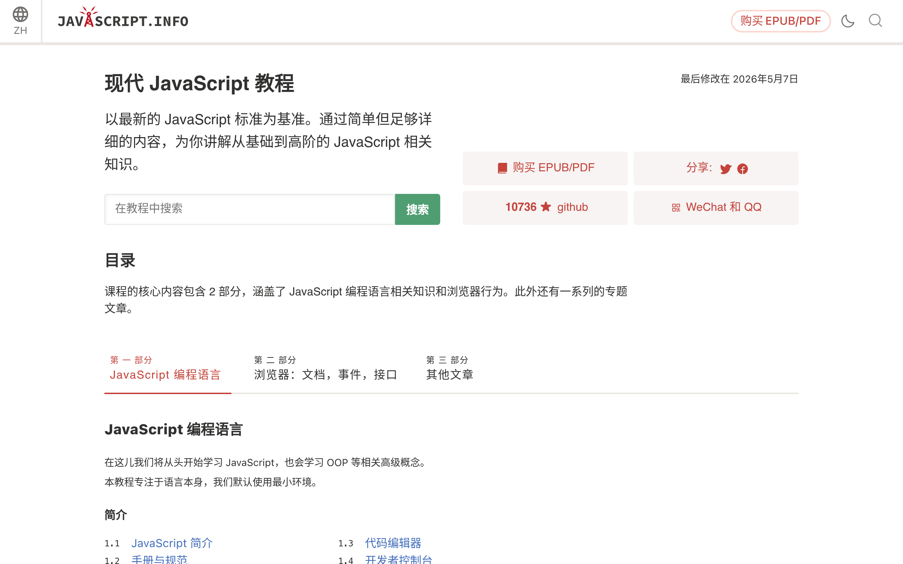Click the 目录 heading
Viewport: 903px width, 564px height.
[120, 260]
